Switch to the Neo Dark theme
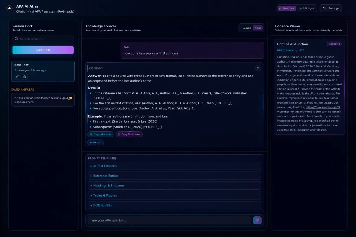 point(287,8)
